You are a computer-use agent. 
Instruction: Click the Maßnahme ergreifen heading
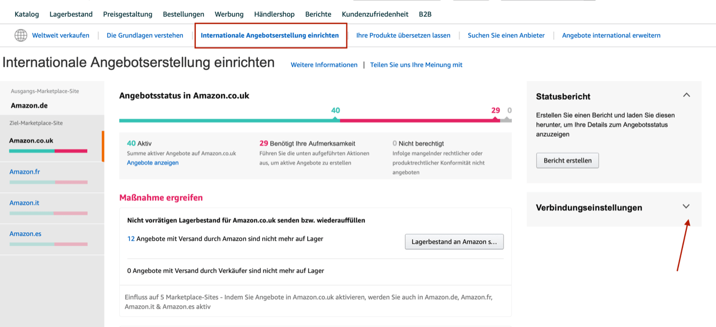161,198
